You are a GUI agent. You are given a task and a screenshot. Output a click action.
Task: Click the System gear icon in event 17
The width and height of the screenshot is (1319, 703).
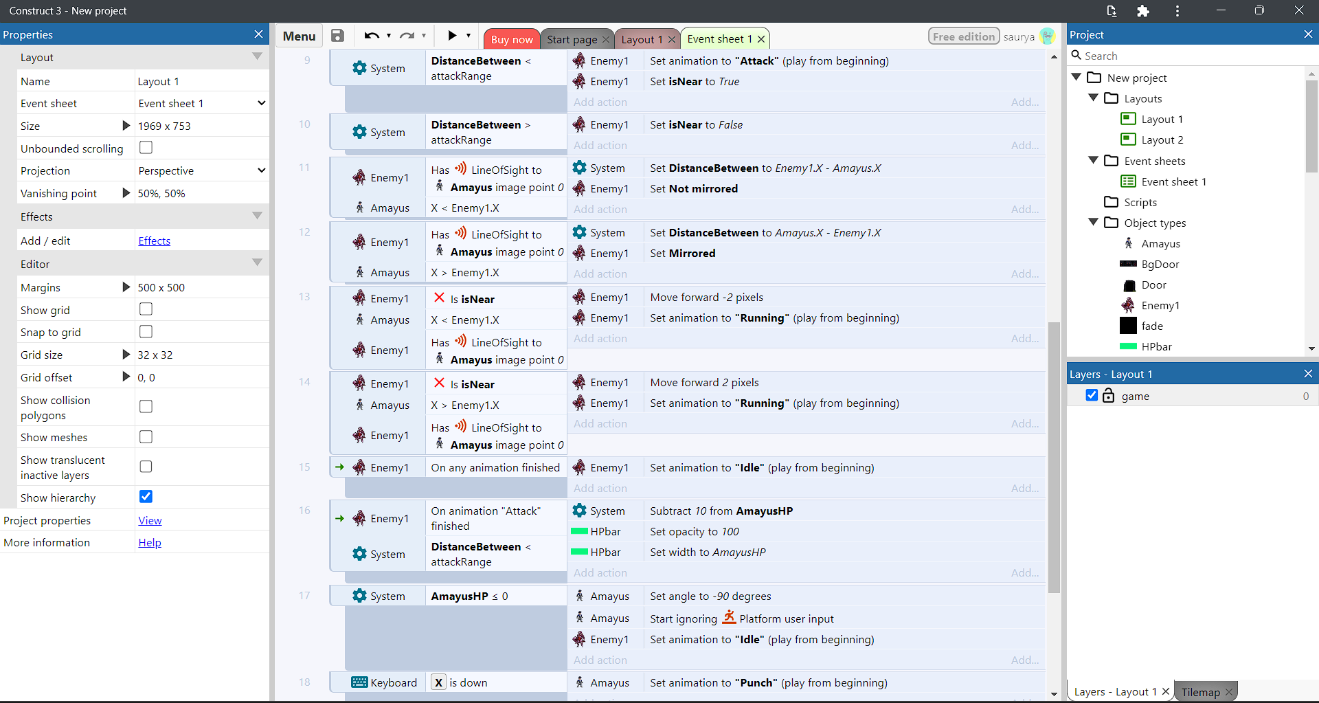(x=359, y=596)
